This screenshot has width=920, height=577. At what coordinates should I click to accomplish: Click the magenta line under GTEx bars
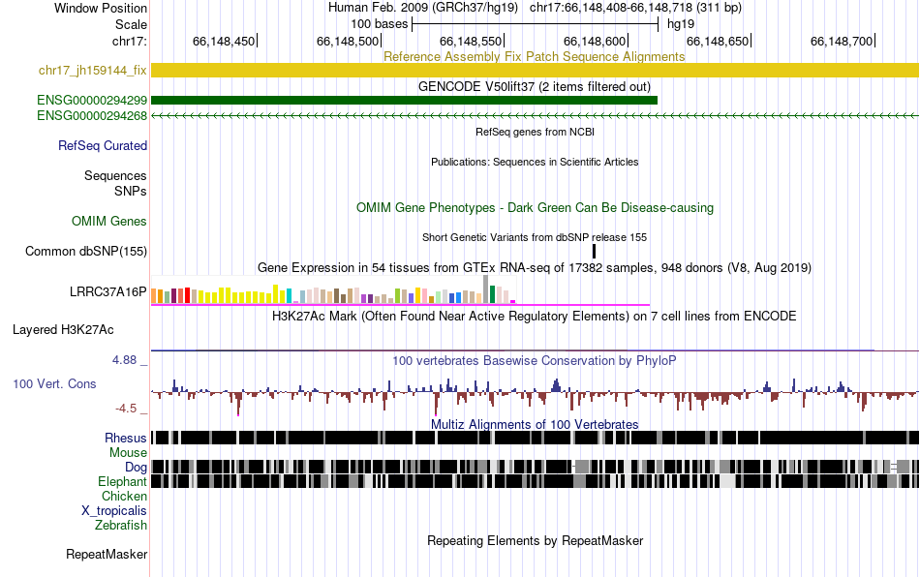point(400,305)
